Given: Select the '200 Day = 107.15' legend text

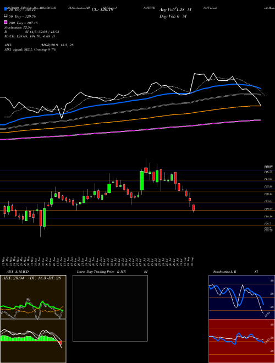Looking at the screenshot, I should [x=23, y=23].
